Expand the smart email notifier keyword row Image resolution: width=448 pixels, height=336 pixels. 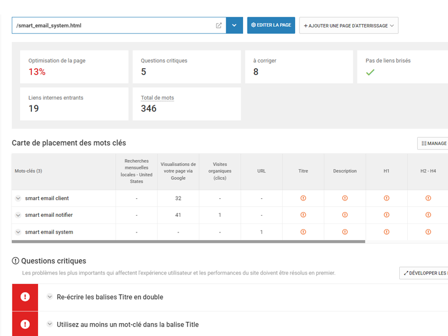18,215
